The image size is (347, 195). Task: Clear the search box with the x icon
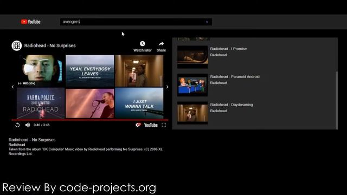tap(207, 22)
